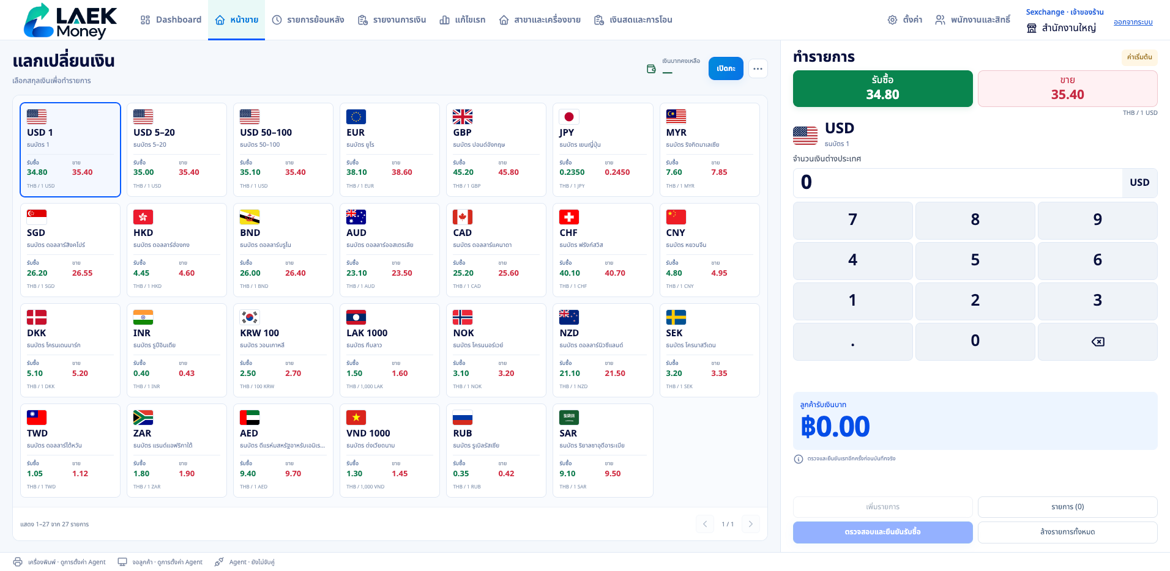Tap keypad digit 0
This screenshot has height=571, width=1170.
pyautogui.click(x=975, y=341)
